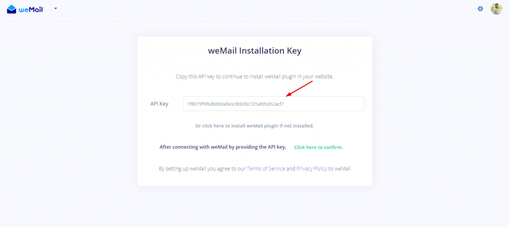Image resolution: width=510 pixels, height=227 pixels.
Task: Focus the API Key input field
Action: click(273, 104)
